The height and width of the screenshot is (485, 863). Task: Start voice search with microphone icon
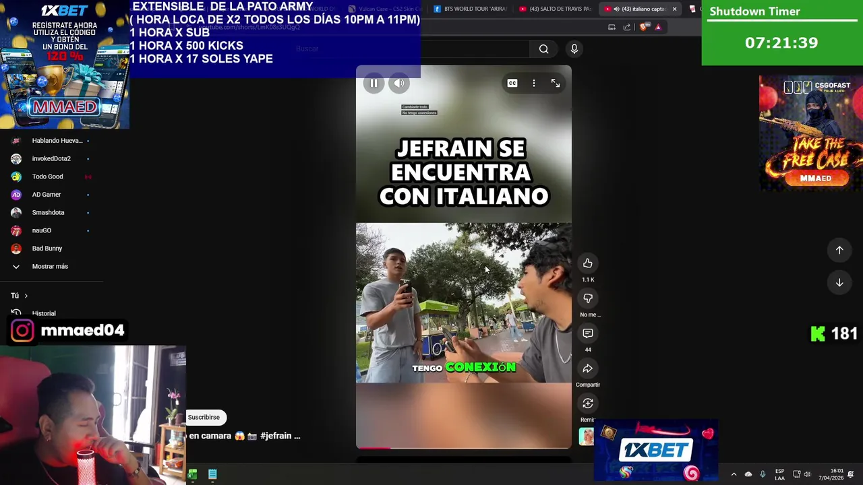point(574,48)
